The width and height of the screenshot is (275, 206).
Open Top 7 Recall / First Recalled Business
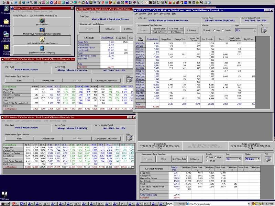42,40
